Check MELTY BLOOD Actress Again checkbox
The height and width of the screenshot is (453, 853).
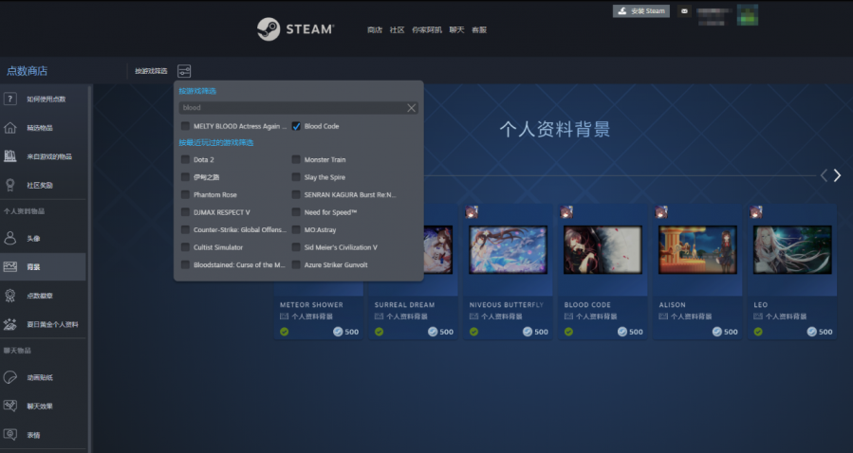[186, 126]
